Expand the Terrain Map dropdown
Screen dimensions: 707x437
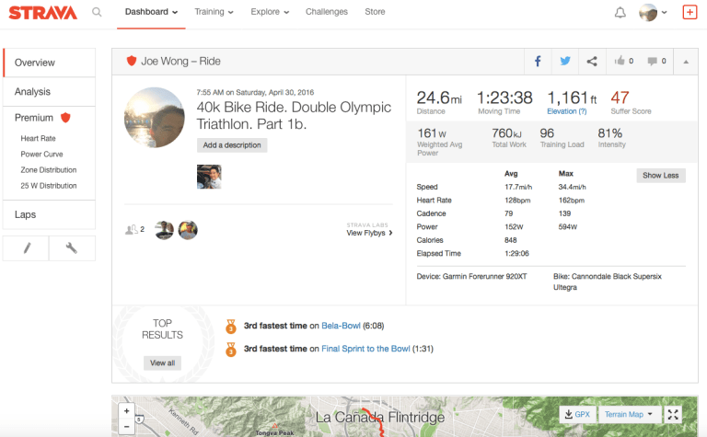629,415
